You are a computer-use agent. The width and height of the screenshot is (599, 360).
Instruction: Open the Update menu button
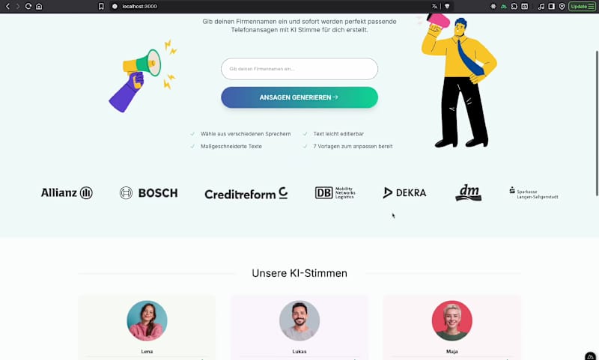click(582, 7)
